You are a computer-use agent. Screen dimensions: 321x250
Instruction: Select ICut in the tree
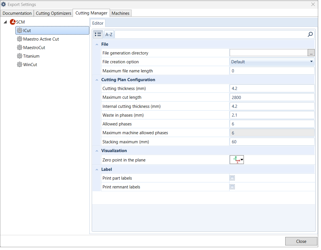tap(53, 31)
